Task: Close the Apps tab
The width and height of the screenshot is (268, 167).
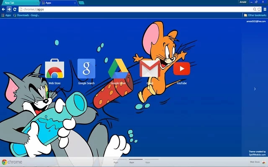Action: click(x=75, y=3)
